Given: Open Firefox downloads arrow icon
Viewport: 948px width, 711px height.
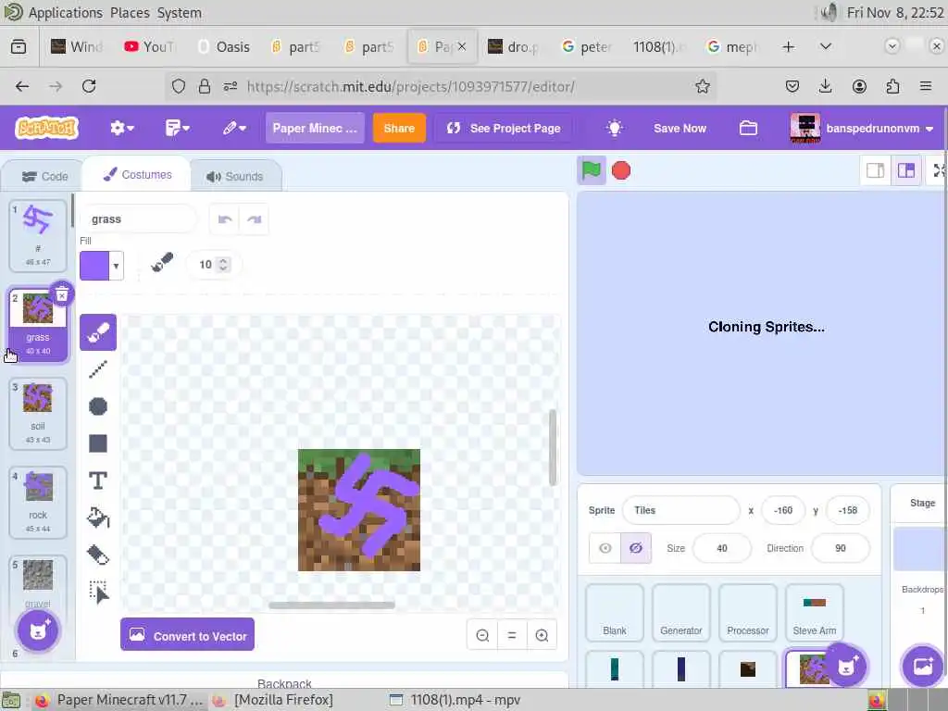Looking at the screenshot, I should click(825, 86).
